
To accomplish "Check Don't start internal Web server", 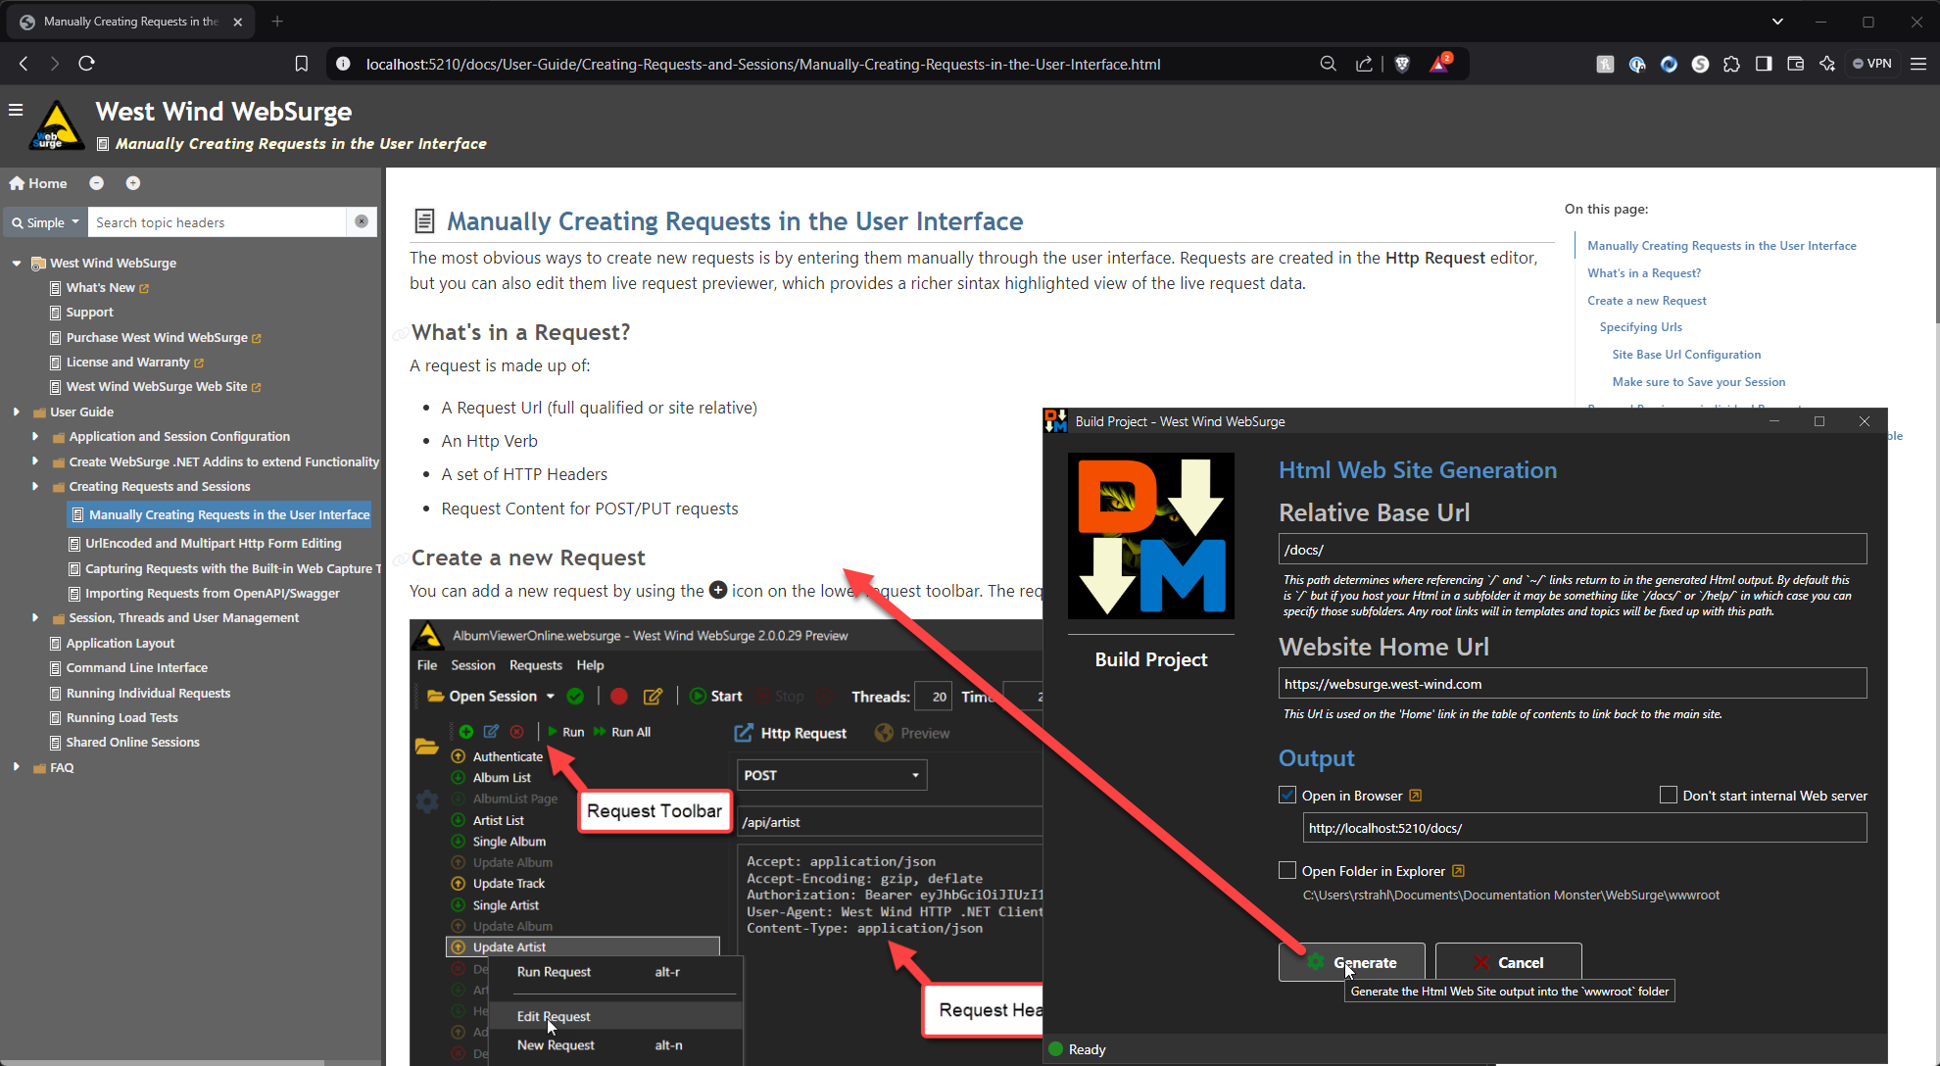I will [1669, 795].
